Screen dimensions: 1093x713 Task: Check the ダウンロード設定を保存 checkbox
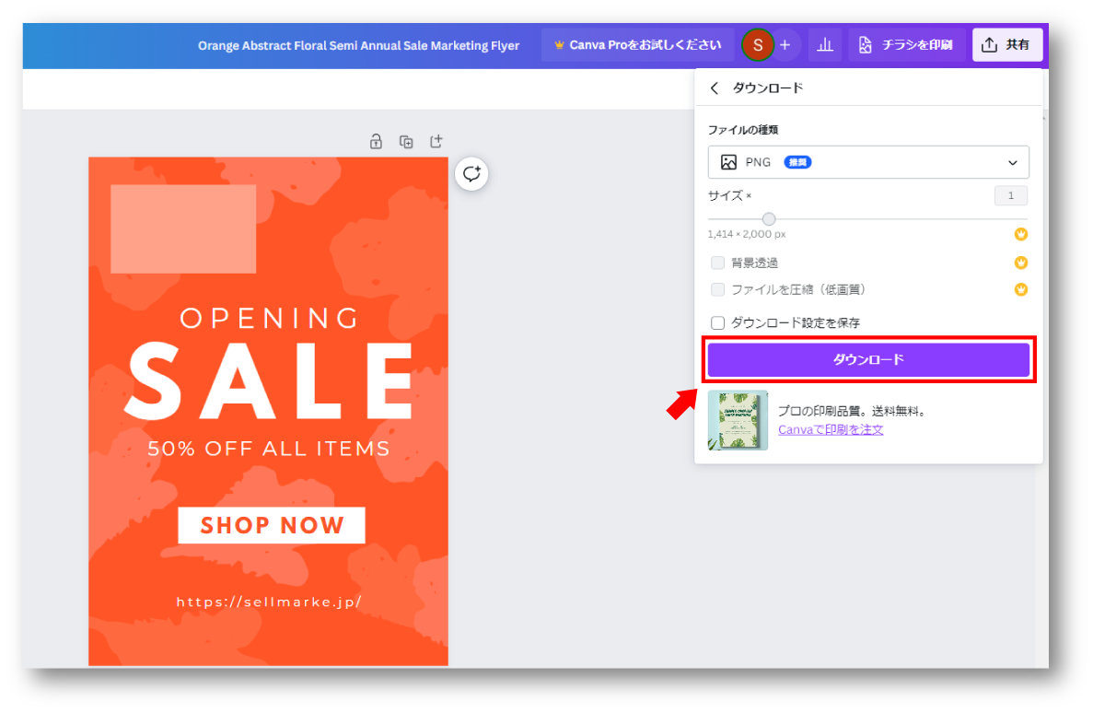718,322
